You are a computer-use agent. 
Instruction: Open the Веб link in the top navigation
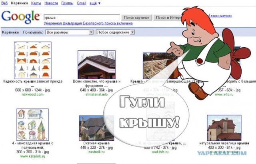(4, 3)
